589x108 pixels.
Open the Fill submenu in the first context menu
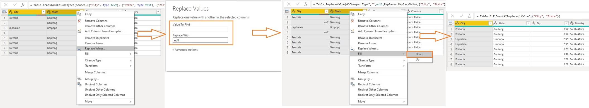pyautogui.click(x=105, y=54)
